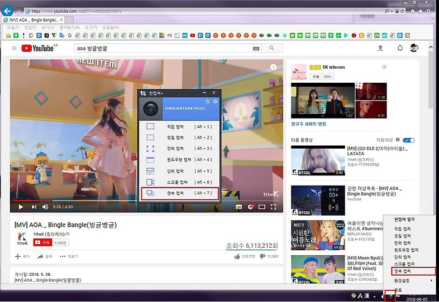
Task: Toggle the 자동재생 autoplay switch
Action: (x=409, y=140)
